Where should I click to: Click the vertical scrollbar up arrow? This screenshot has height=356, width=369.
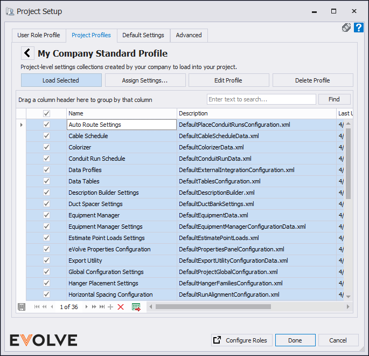(x=349, y=124)
